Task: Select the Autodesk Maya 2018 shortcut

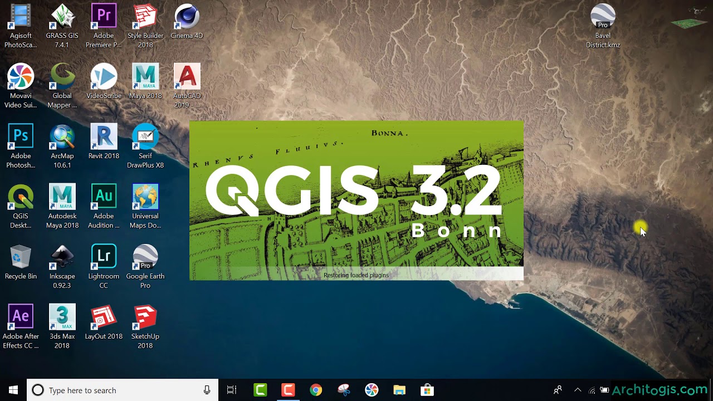Action: [62, 206]
